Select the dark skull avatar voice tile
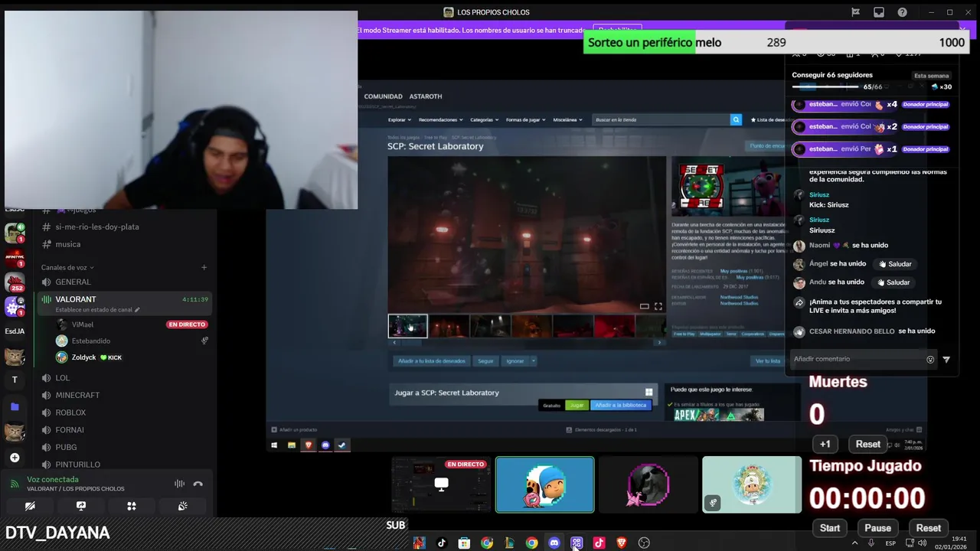Viewport: 980px width, 551px height. pyautogui.click(x=648, y=484)
